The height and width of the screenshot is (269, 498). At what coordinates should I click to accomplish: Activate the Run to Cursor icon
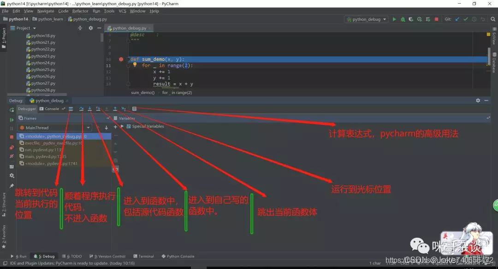pyautogui.click(x=124, y=109)
